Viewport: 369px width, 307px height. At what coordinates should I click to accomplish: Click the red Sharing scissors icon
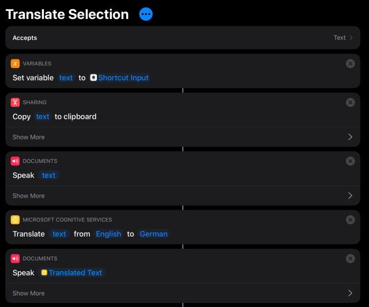point(16,103)
